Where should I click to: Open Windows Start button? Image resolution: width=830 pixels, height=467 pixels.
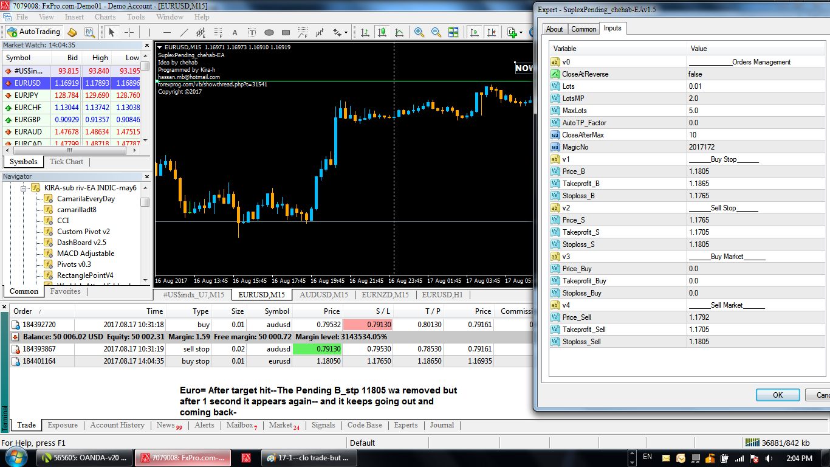click(16, 457)
